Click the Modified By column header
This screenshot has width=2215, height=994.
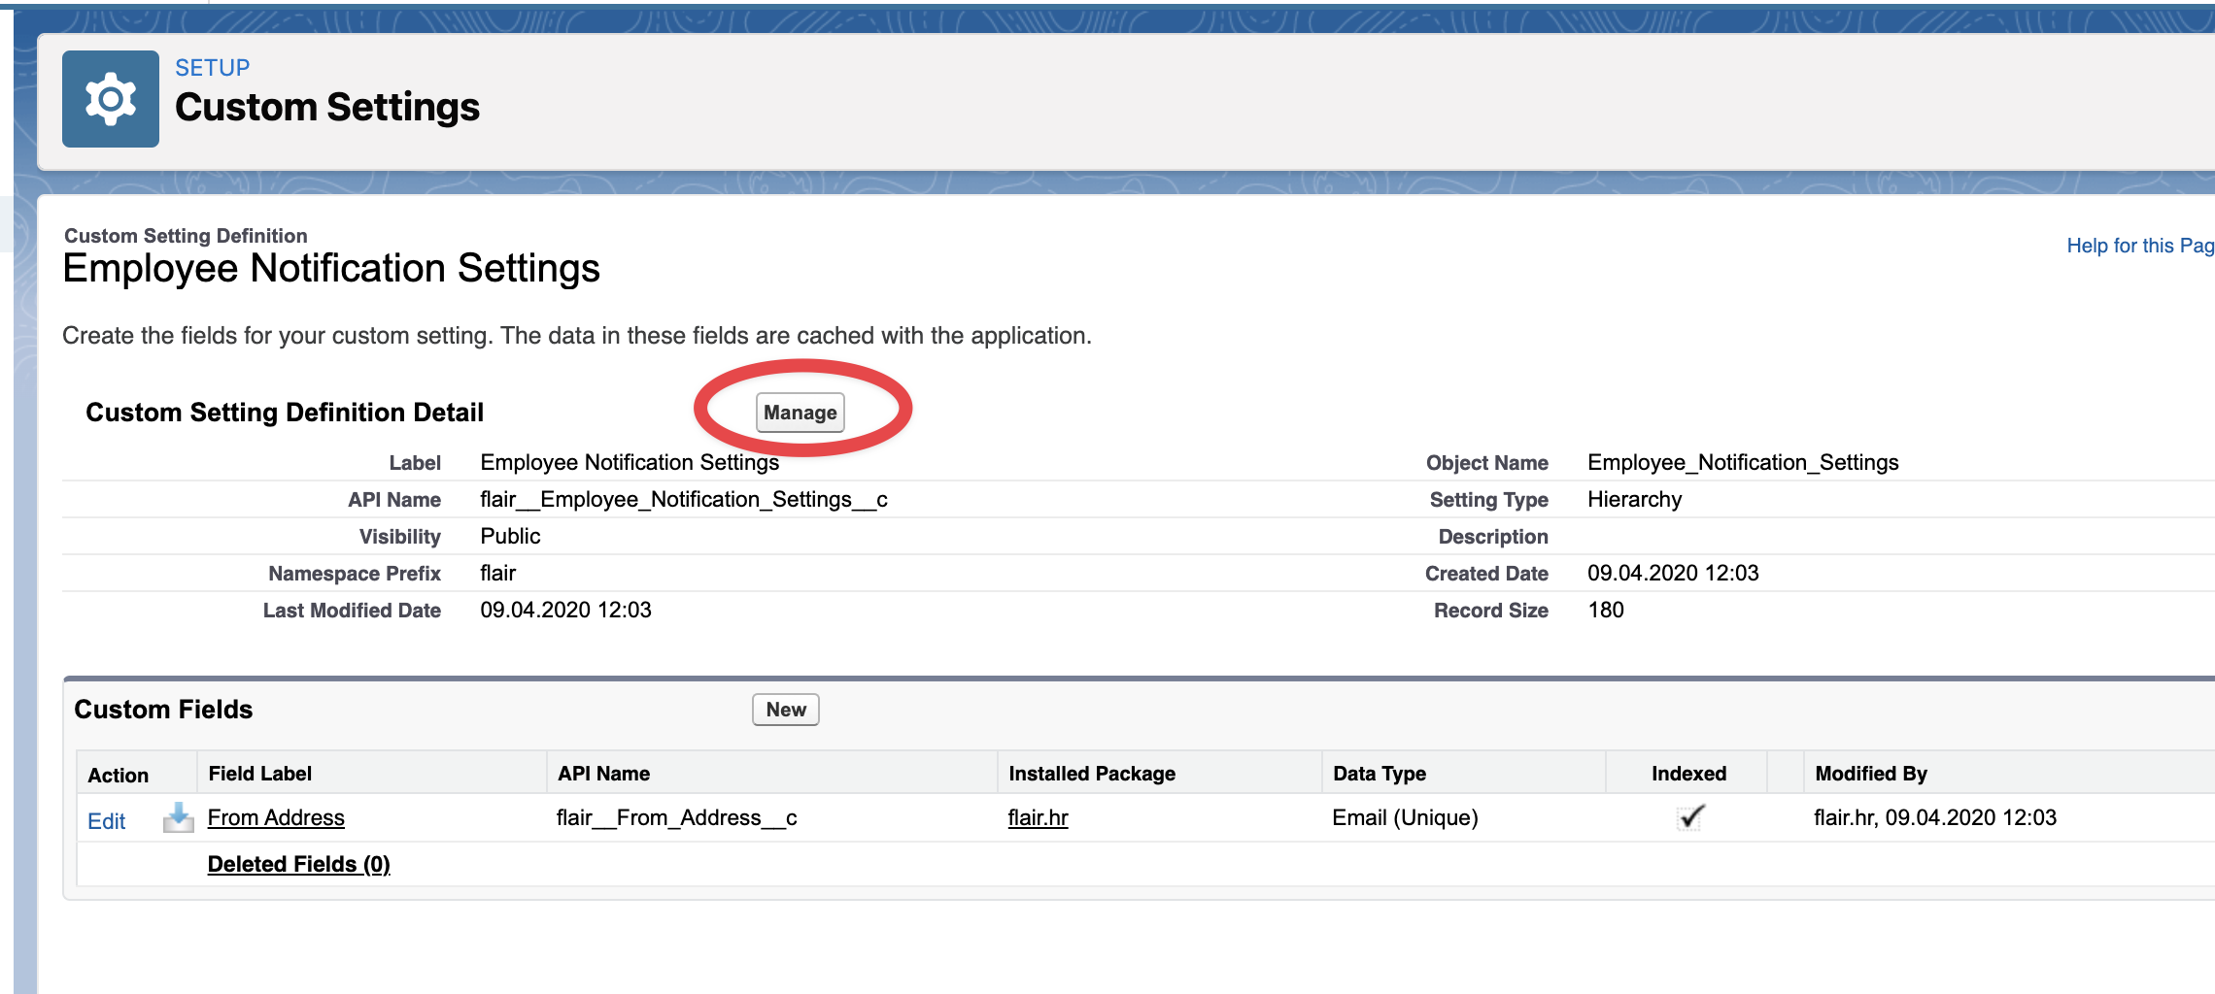point(1870,774)
